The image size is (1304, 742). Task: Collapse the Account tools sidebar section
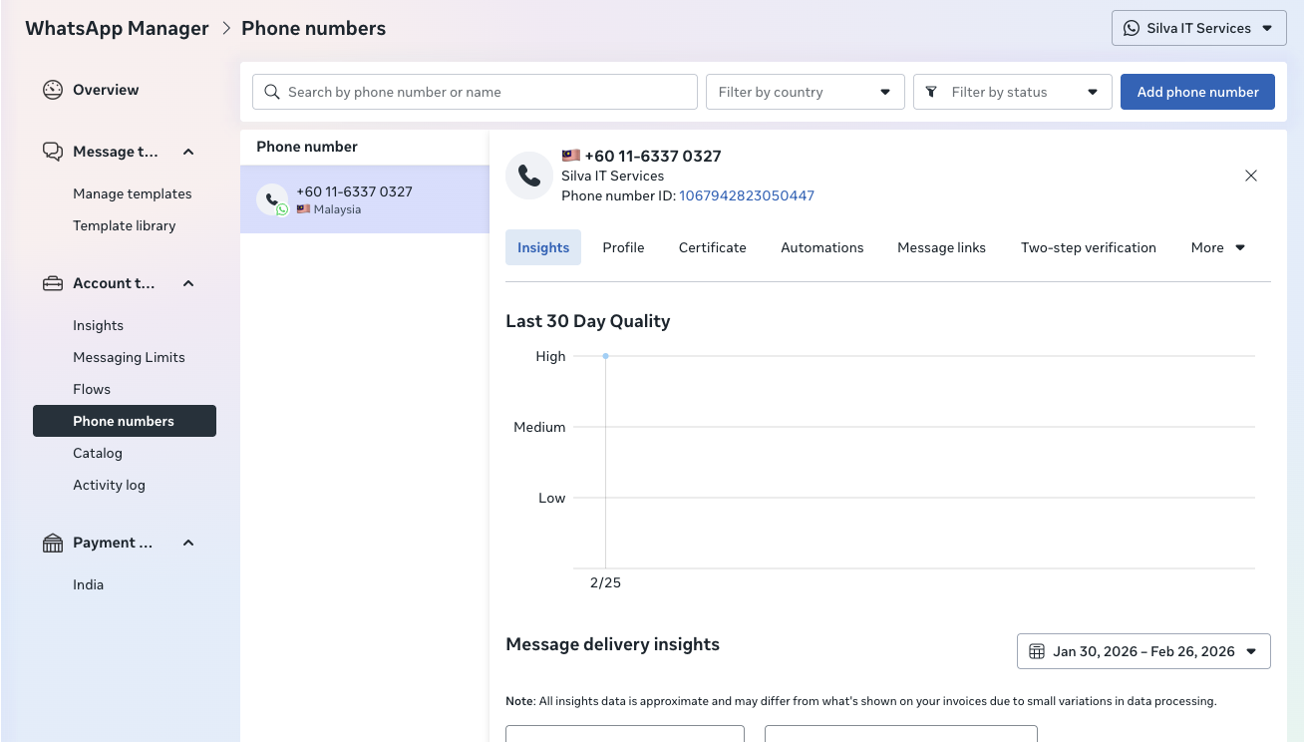(188, 283)
